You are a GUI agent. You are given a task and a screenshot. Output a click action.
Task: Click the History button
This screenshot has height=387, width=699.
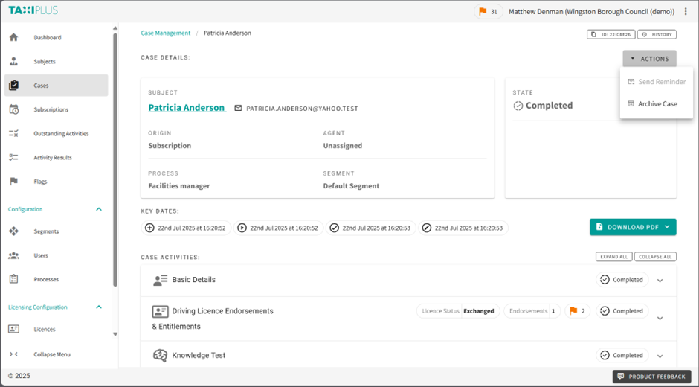[x=657, y=34]
